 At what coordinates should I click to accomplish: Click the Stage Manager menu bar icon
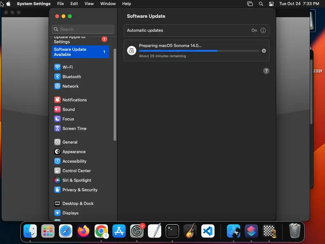[250, 4]
